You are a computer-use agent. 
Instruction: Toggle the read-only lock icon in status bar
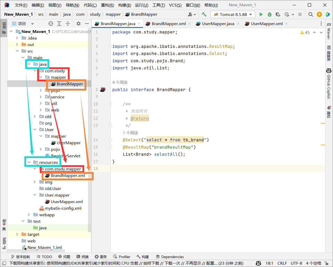[x=326, y=263]
